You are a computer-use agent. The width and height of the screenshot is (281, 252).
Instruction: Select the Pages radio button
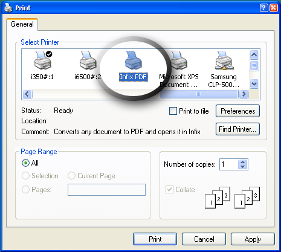click(25, 190)
